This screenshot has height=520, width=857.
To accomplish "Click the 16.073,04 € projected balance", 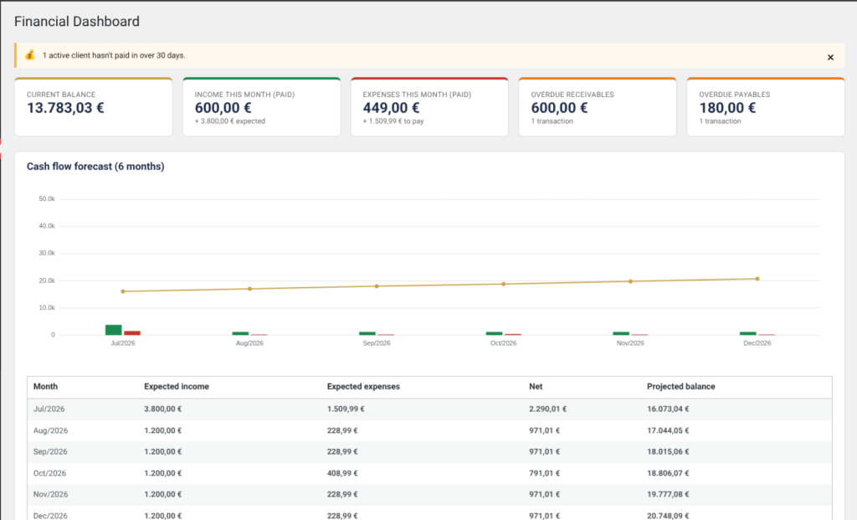I will point(668,409).
